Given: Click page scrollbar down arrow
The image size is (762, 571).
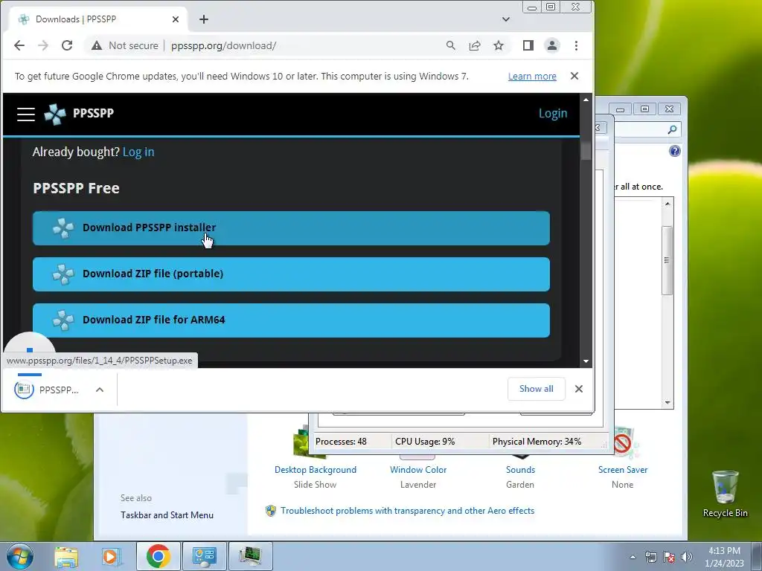Looking at the screenshot, I should point(586,361).
